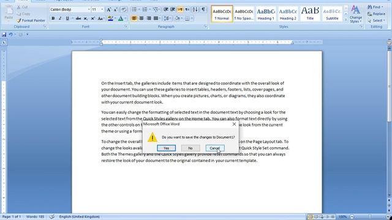Open the Font dialog launcher
The image size is (392, 220).
(x=126, y=26)
